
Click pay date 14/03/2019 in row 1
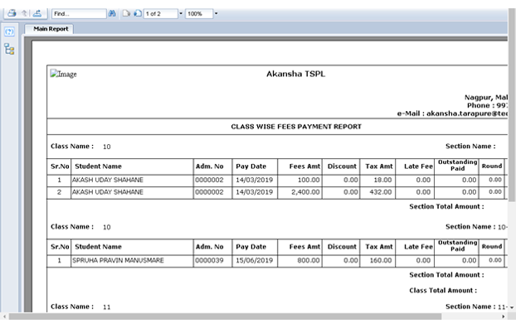click(255, 180)
